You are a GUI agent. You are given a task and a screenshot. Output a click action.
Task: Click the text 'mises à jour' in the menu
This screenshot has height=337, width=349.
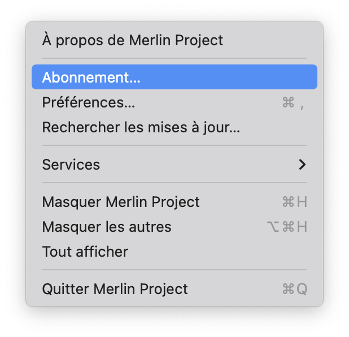(x=194, y=127)
